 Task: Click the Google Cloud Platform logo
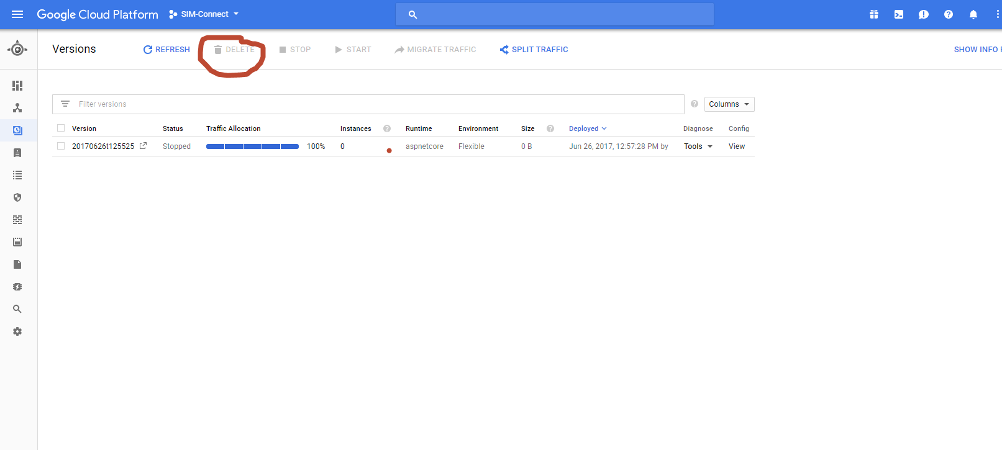[98, 14]
